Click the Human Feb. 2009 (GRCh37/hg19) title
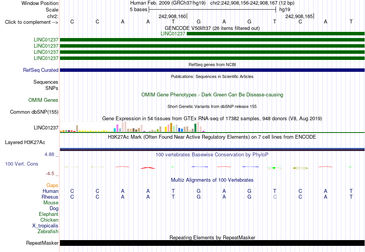The height and width of the screenshot is (252, 365). point(168,3)
